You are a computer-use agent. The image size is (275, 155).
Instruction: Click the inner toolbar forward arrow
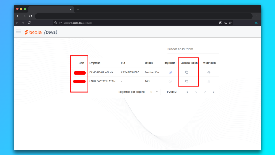click(23, 23)
